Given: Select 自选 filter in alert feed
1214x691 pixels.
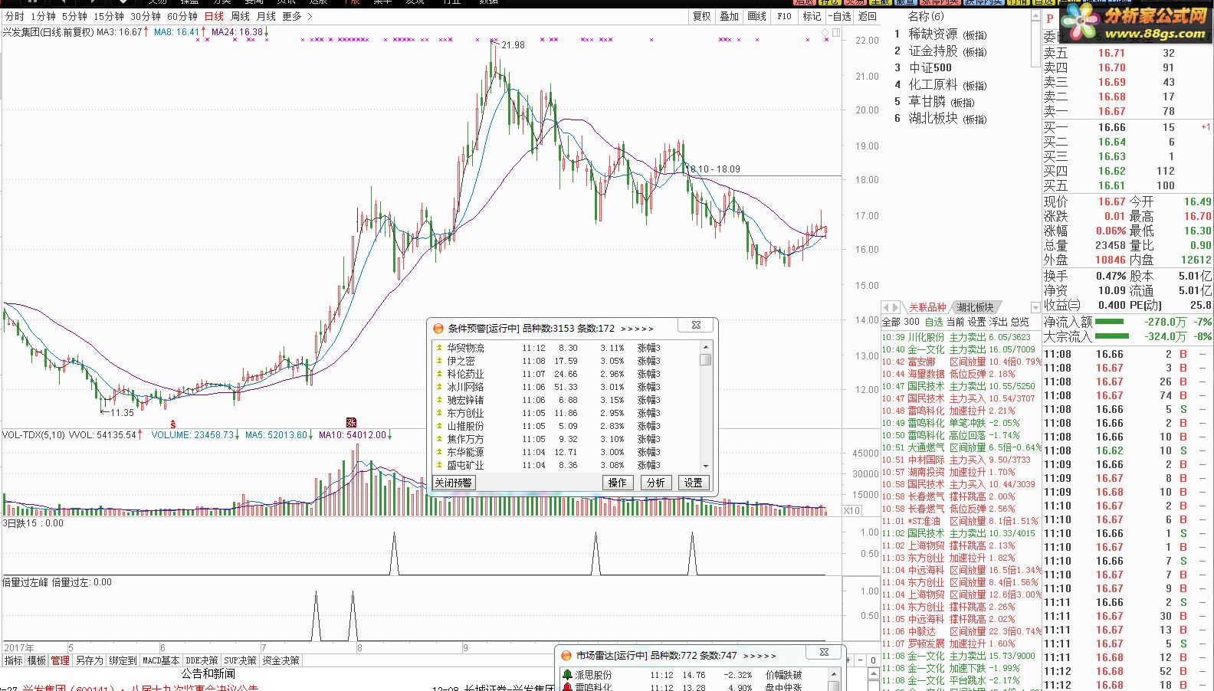Looking at the screenshot, I should 933,323.
